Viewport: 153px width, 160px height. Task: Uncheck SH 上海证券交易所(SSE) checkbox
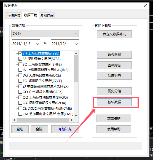tap(20, 53)
